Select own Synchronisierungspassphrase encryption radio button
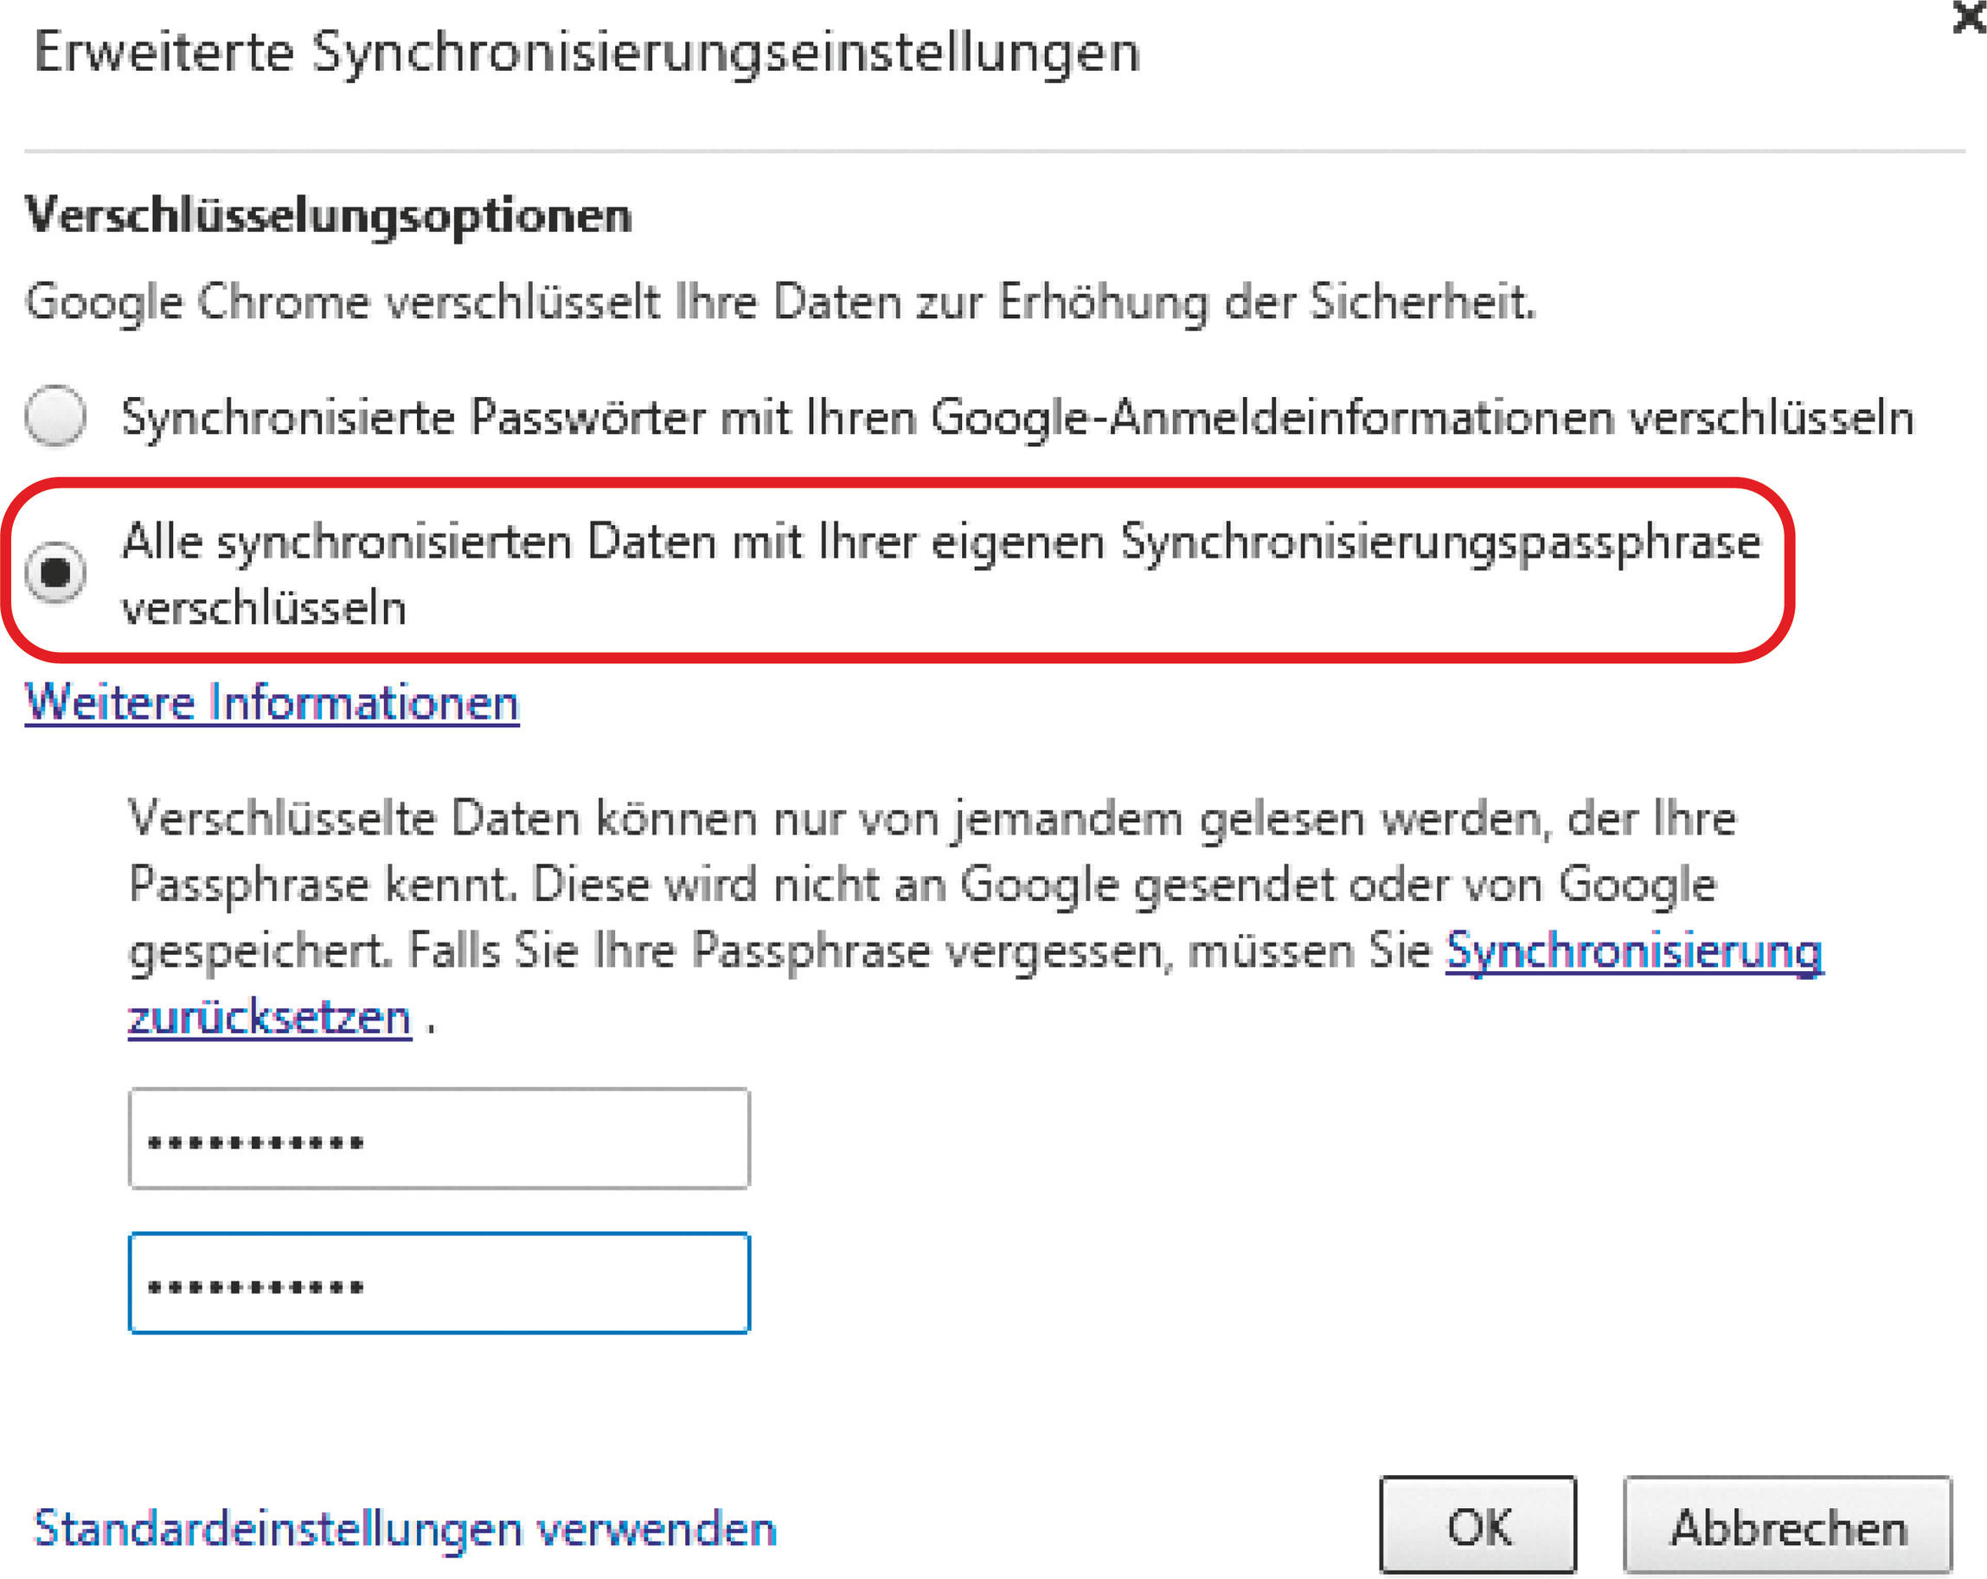The width and height of the screenshot is (1987, 1579). point(55,572)
